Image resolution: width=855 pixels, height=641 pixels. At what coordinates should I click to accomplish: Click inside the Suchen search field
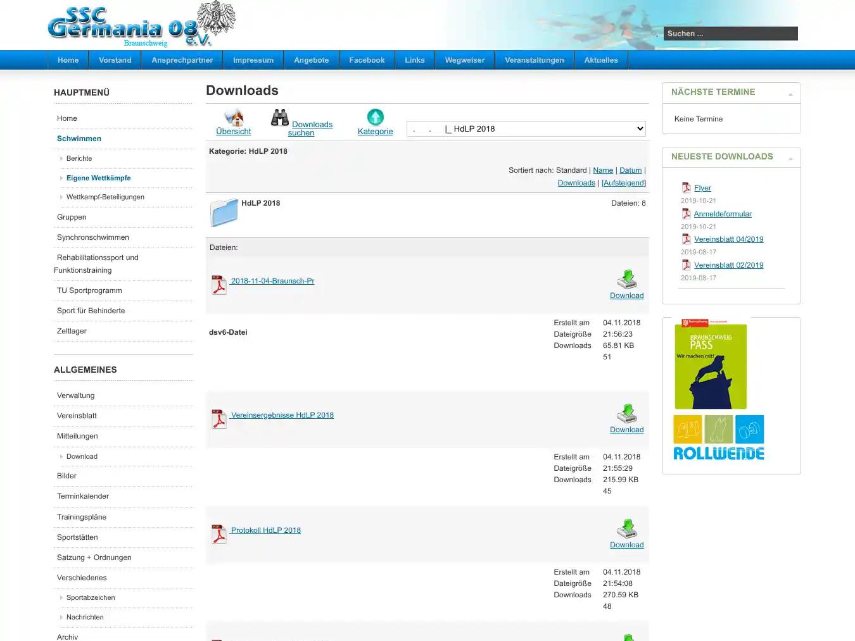(x=730, y=33)
